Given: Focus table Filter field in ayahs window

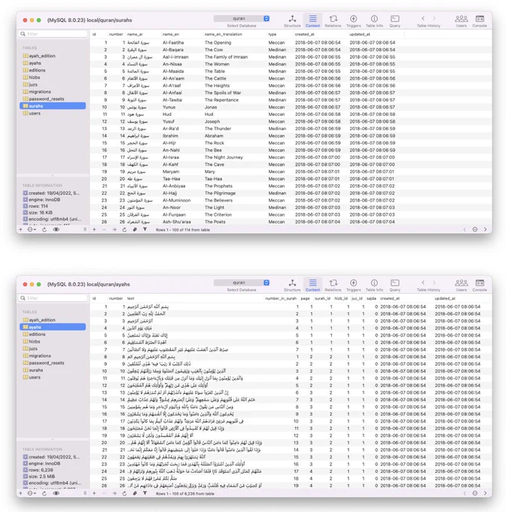Looking at the screenshot, I should (53, 298).
